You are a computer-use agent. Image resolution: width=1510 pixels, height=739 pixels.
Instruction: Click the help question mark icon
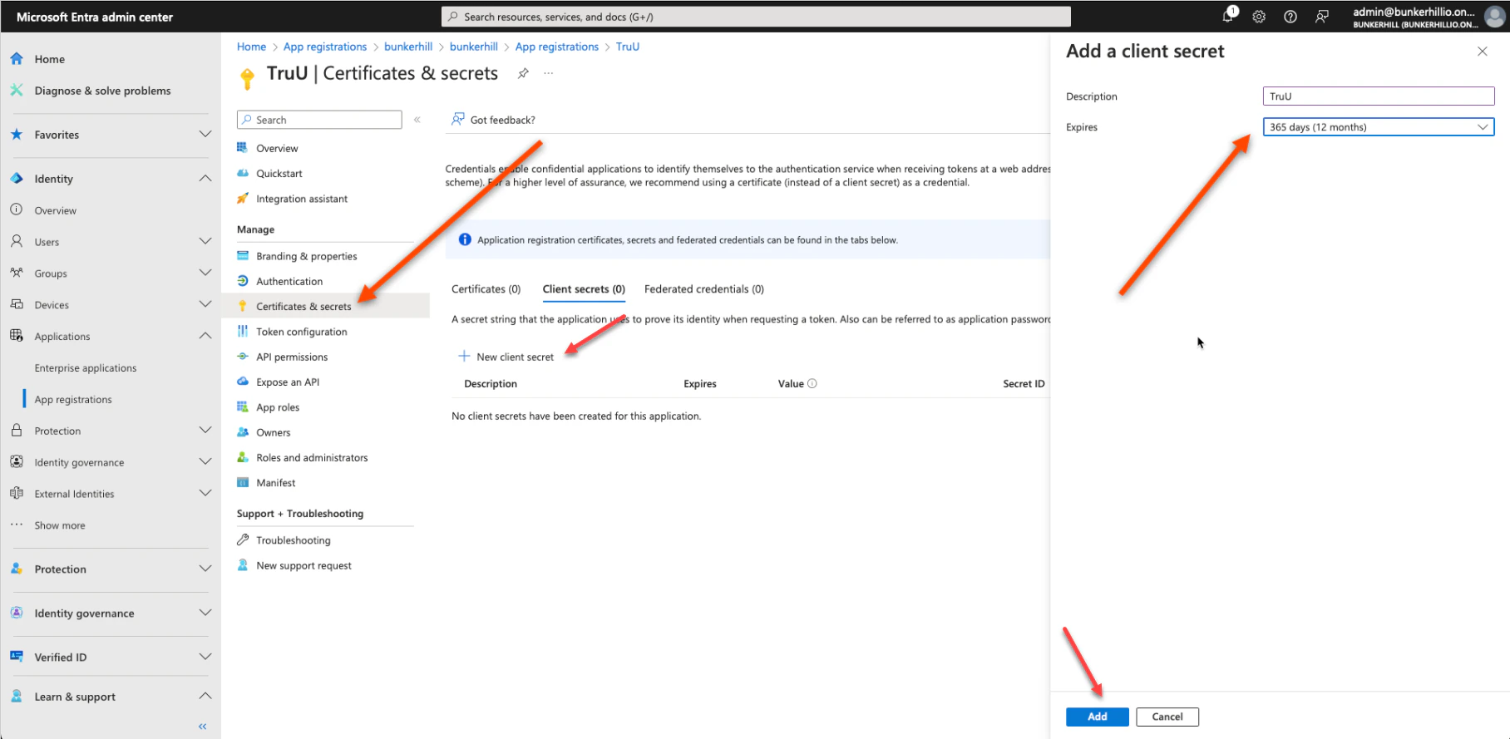[x=1290, y=17]
